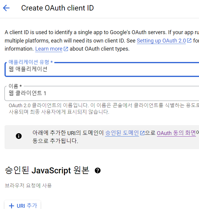
Task: Click the 승인된 JavaScript 원본 heading
Action: (47, 170)
